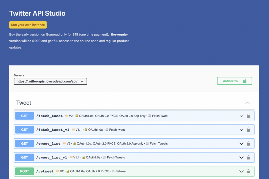Expand the /fetch_tweet endpoint chevron
The image size is (269, 179).
(x=241, y=116)
